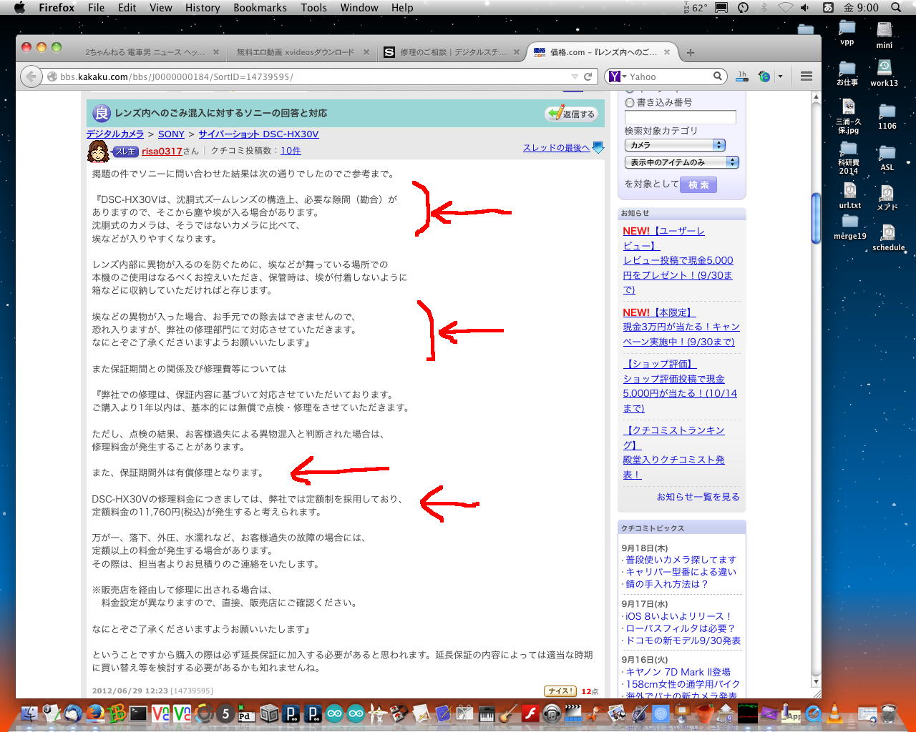Viewport: 916px width, 732px height.
Task: Go back using Firefox's back arrow
Action: 31,76
